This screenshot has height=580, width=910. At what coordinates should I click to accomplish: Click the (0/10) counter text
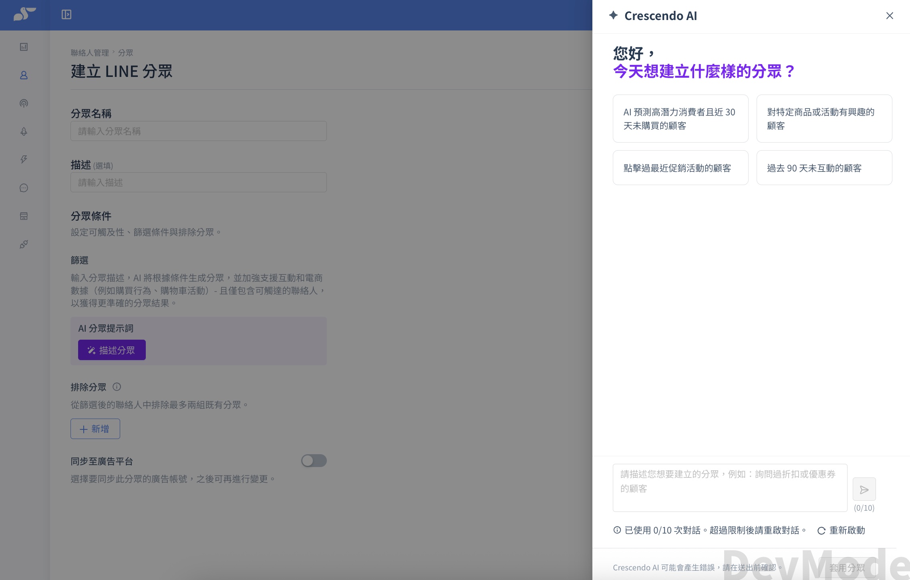click(864, 508)
